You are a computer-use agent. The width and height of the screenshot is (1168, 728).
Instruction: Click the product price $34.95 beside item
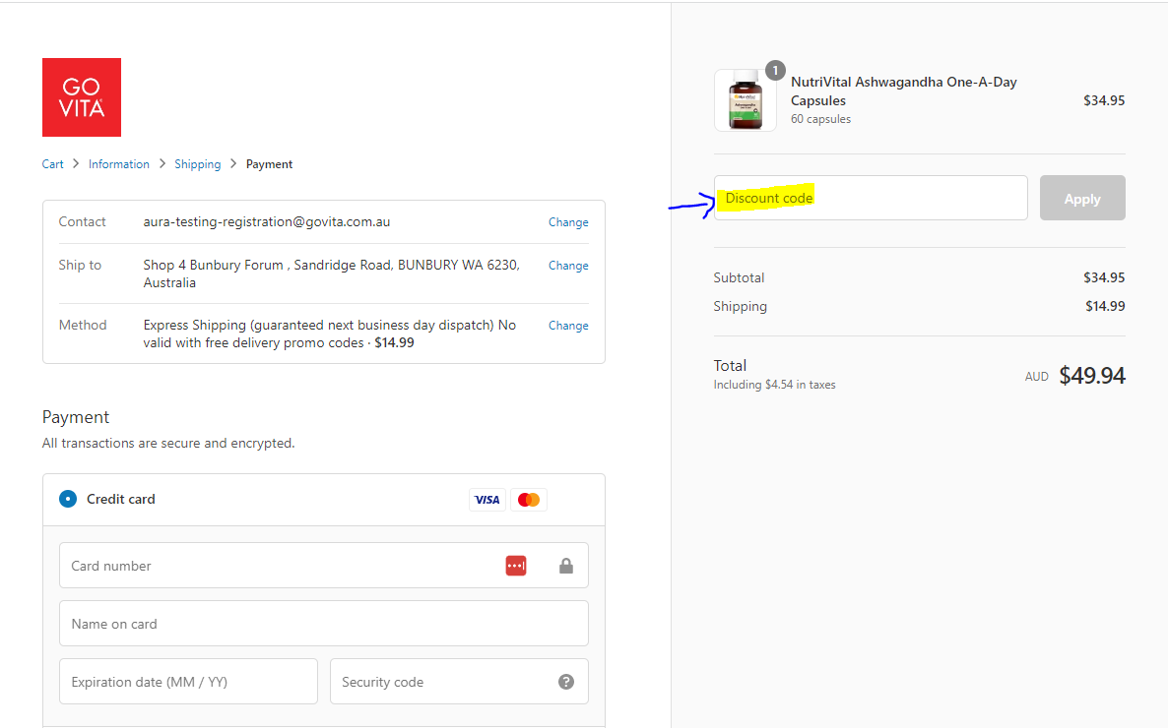[1104, 100]
